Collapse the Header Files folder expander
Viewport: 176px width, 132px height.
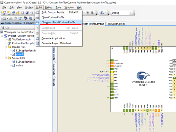click(6, 47)
